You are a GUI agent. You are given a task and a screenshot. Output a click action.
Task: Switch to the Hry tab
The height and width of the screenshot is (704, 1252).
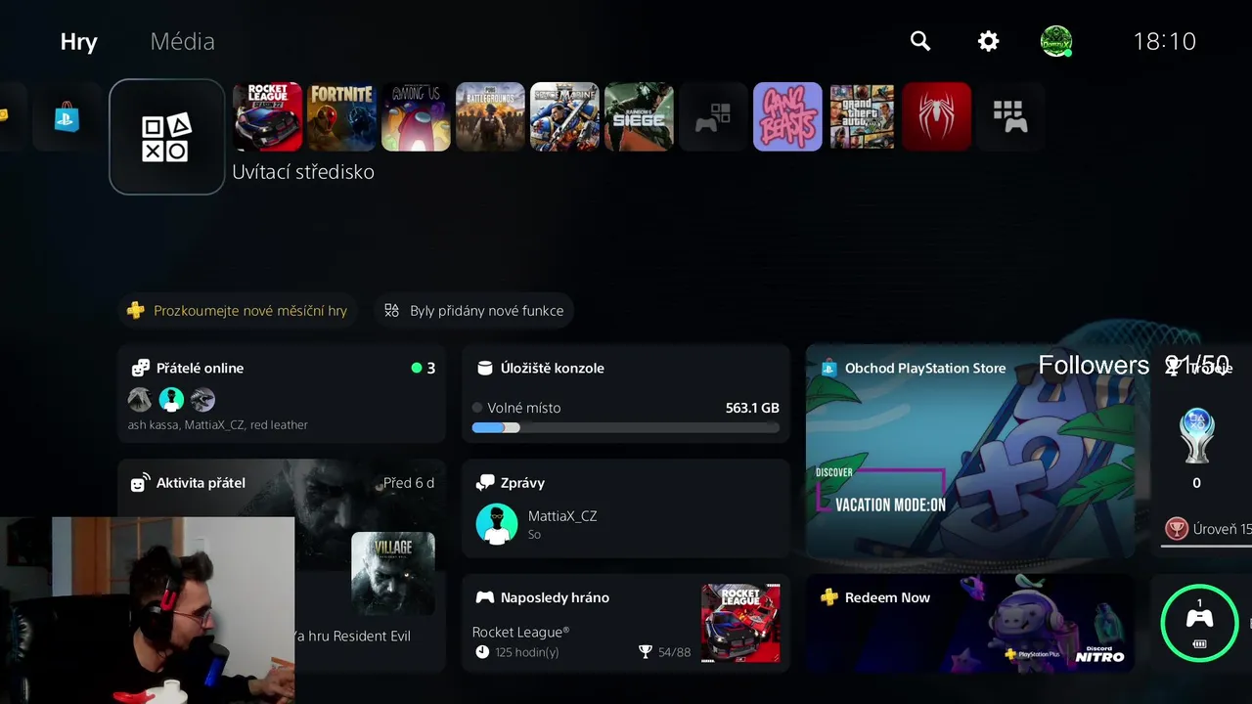[x=79, y=42]
